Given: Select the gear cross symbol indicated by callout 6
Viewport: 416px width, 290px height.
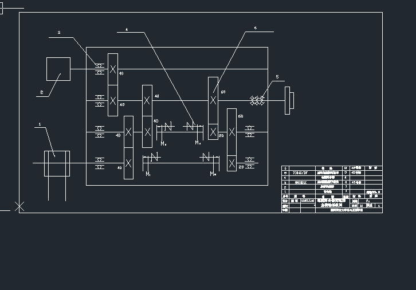Looking at the screenshot, I should 213,100.
